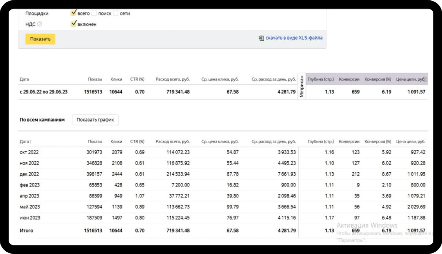Sort by Конверсии column in lower table
This screenshot has height=254, width=442.
click(349, 142)
